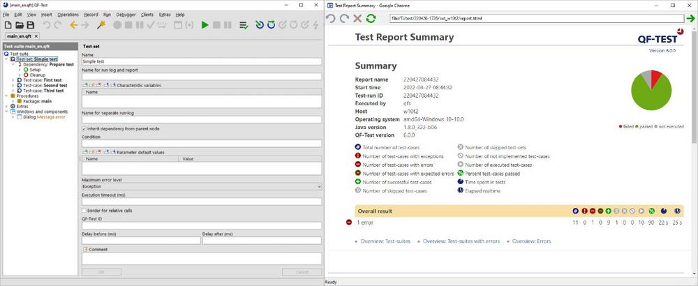Follow the Overview: Test-suites link

click(x=385, y=241)
